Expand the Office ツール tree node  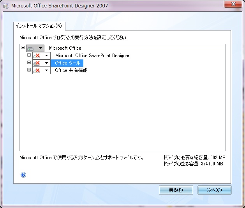click(29, 63)
